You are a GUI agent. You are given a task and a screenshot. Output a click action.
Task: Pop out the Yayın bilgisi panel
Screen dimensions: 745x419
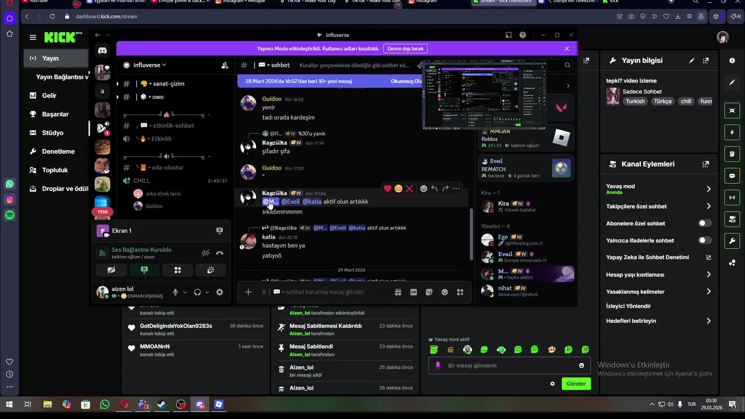(706, 61)
